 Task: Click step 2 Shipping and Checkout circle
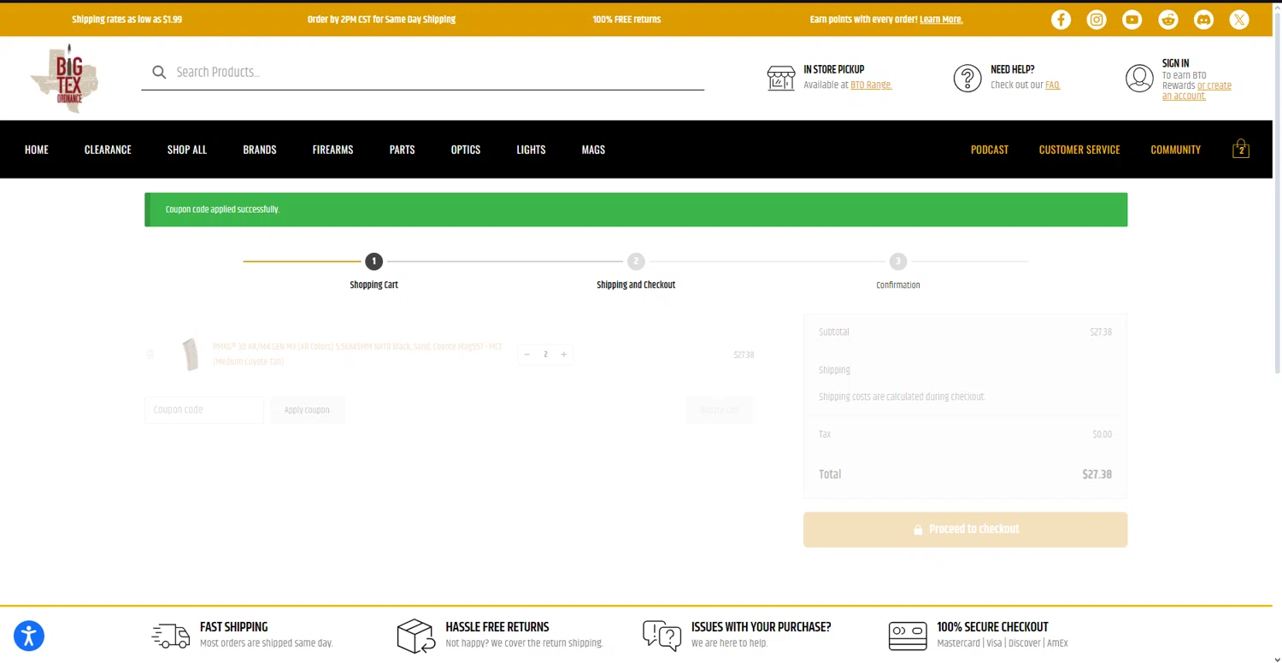point(636,261)
